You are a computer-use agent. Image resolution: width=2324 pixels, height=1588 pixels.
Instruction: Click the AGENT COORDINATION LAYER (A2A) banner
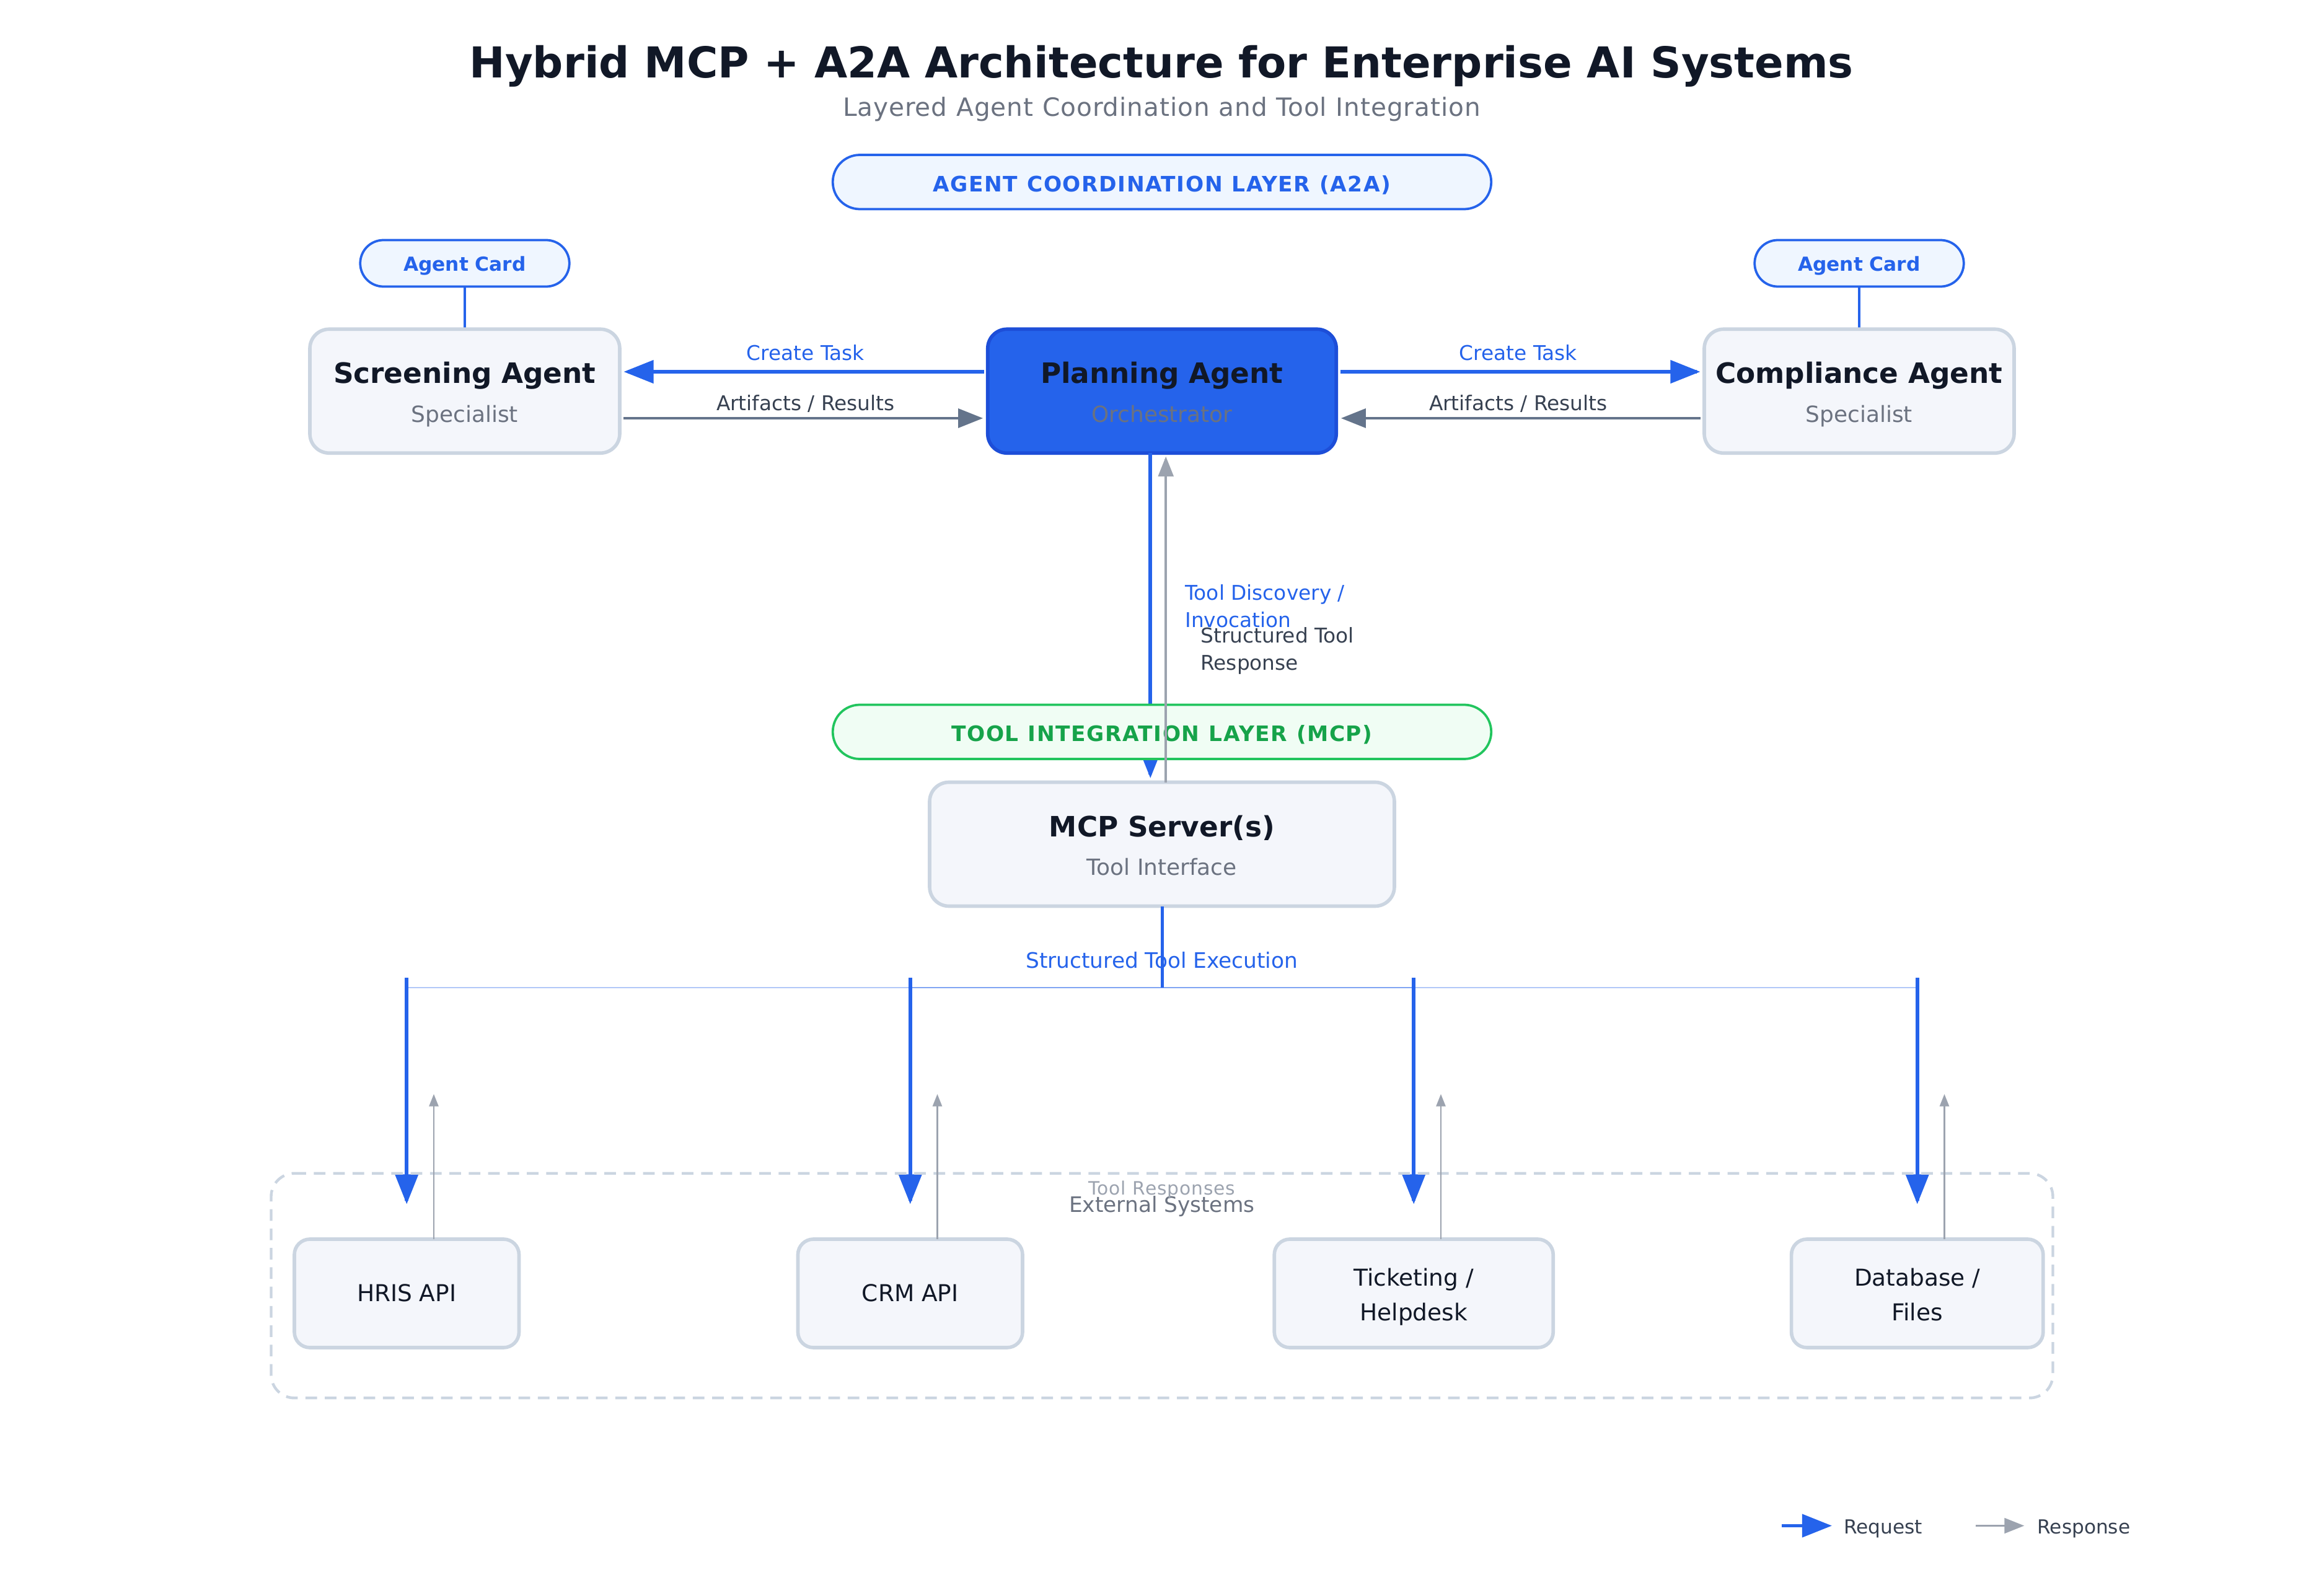[x=1160, y=182]
